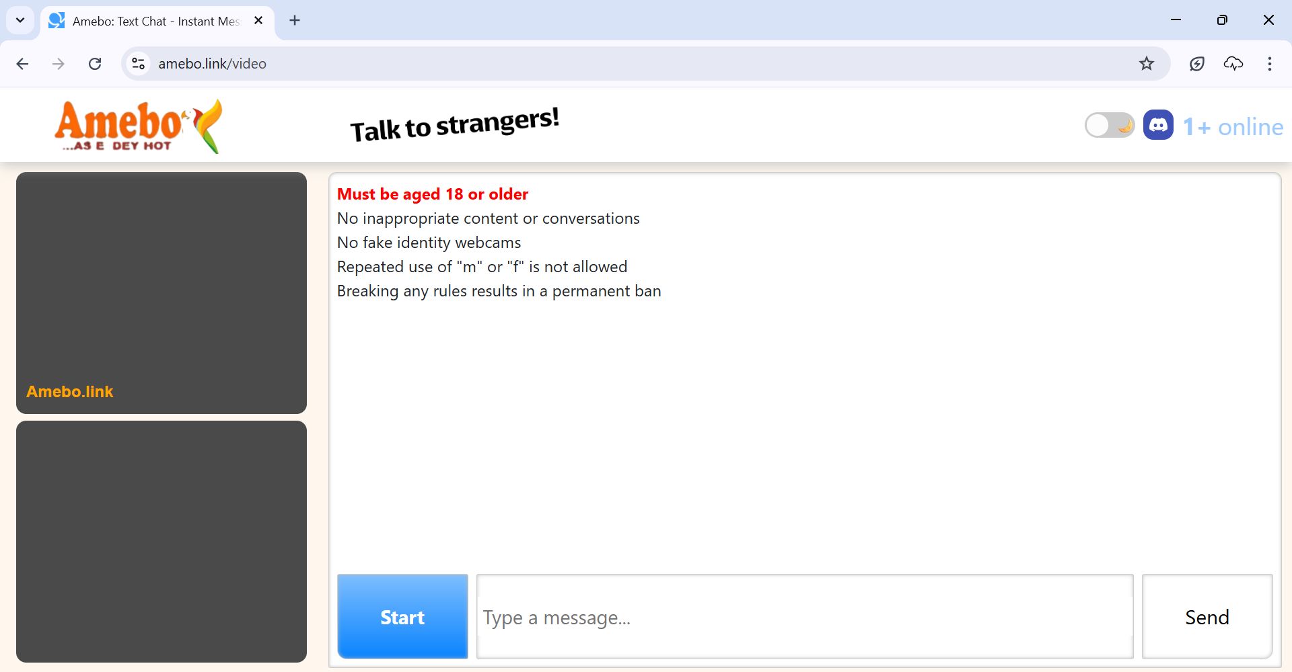Restore down the browser window

tap(1222, 20)
